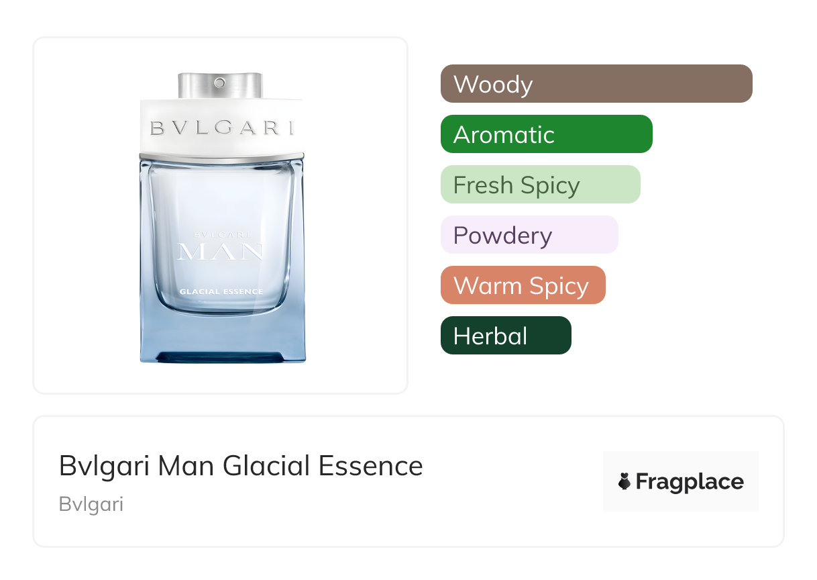Viewport: 817px width, 580px height.
Task: Click the gray Bvlgari brand subtitle
Action: tap(91, 504)
